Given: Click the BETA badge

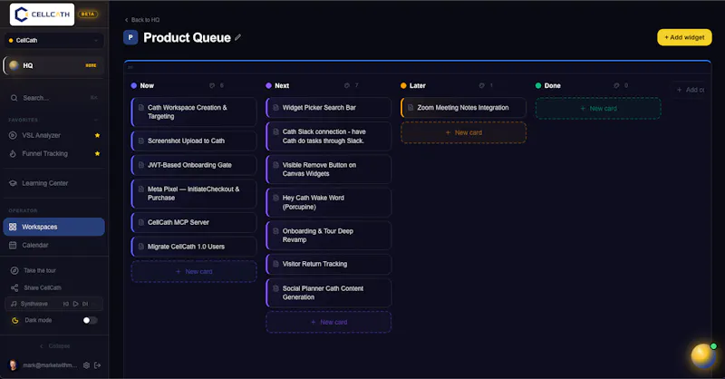Looking at the screenshot, I should 88,15.
